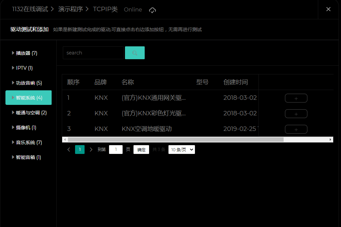This screenshot has height=227, width=341.
Task: Click the 驱动测试和添加 heading
Action: tap(29, 29)
